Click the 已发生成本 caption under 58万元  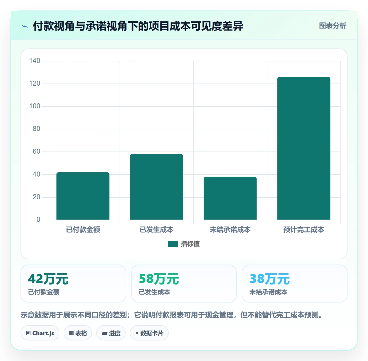pos(155,292)
